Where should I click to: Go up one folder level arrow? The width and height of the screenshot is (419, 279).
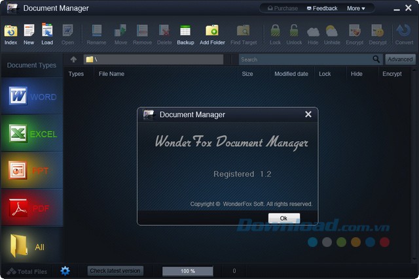(x=73, y=59)
